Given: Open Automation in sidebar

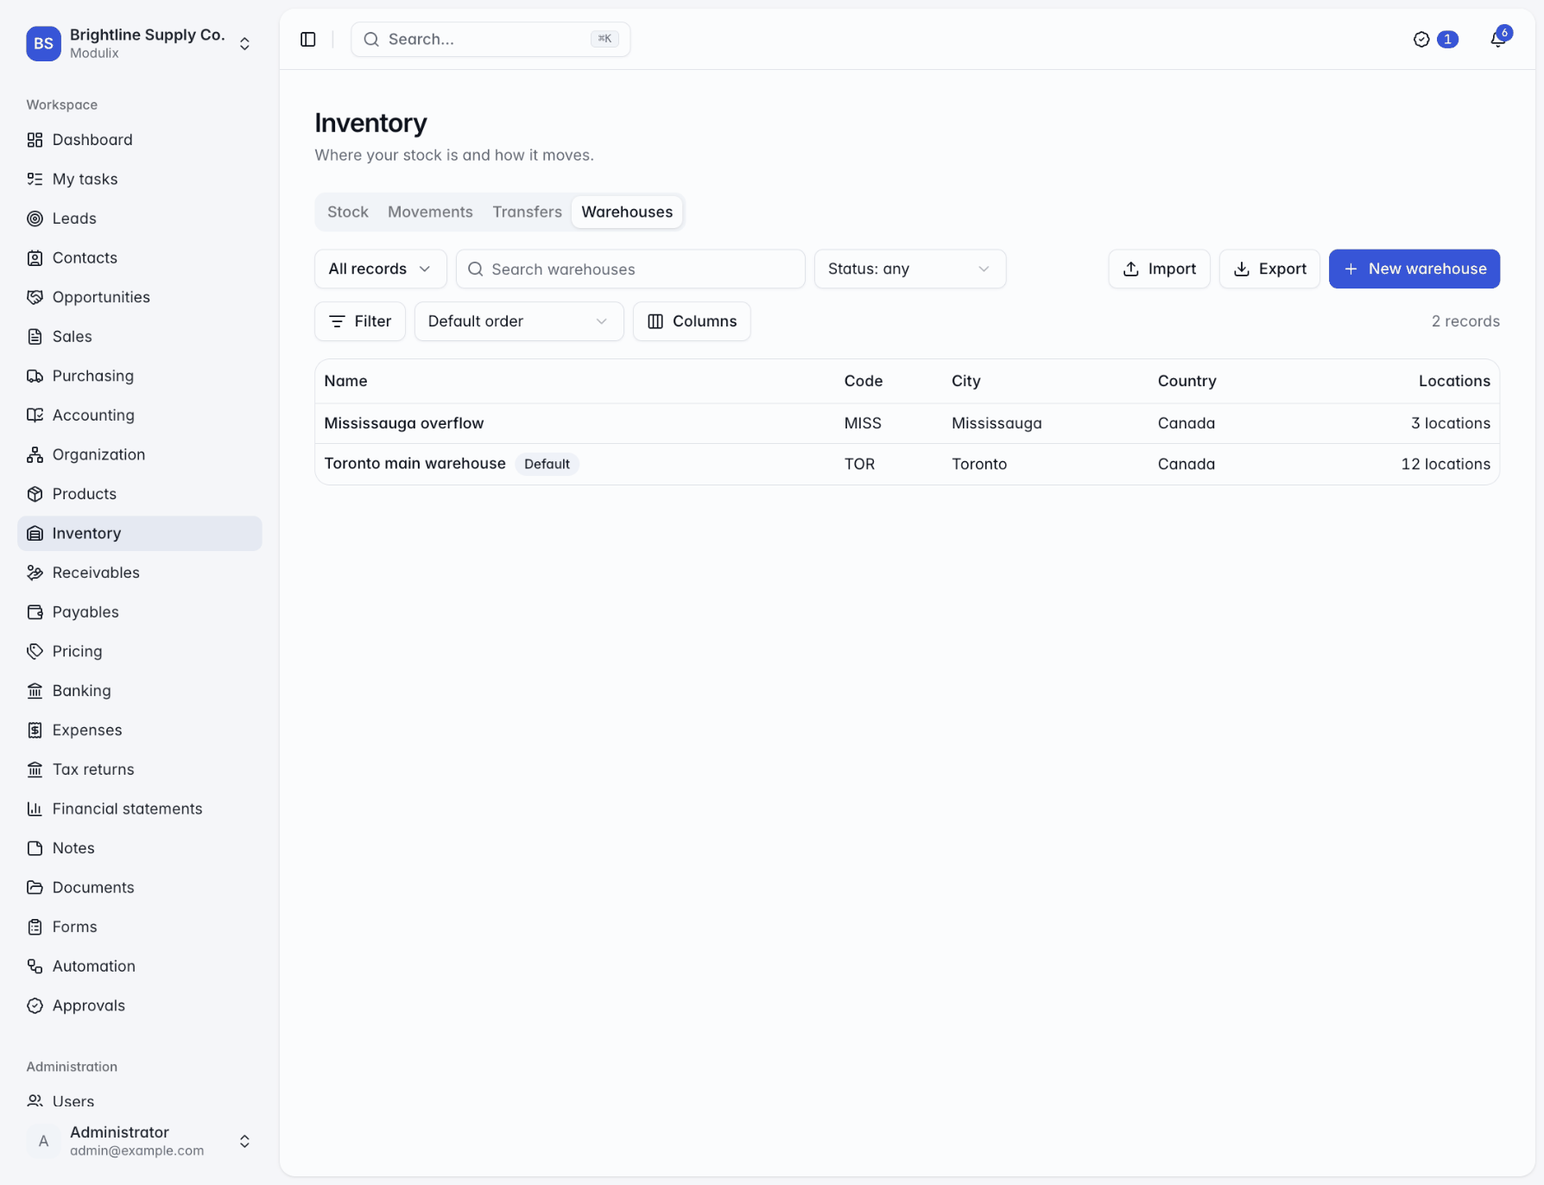Looking at the screenshot, I should pyautogui.click(x=140, y=966).
